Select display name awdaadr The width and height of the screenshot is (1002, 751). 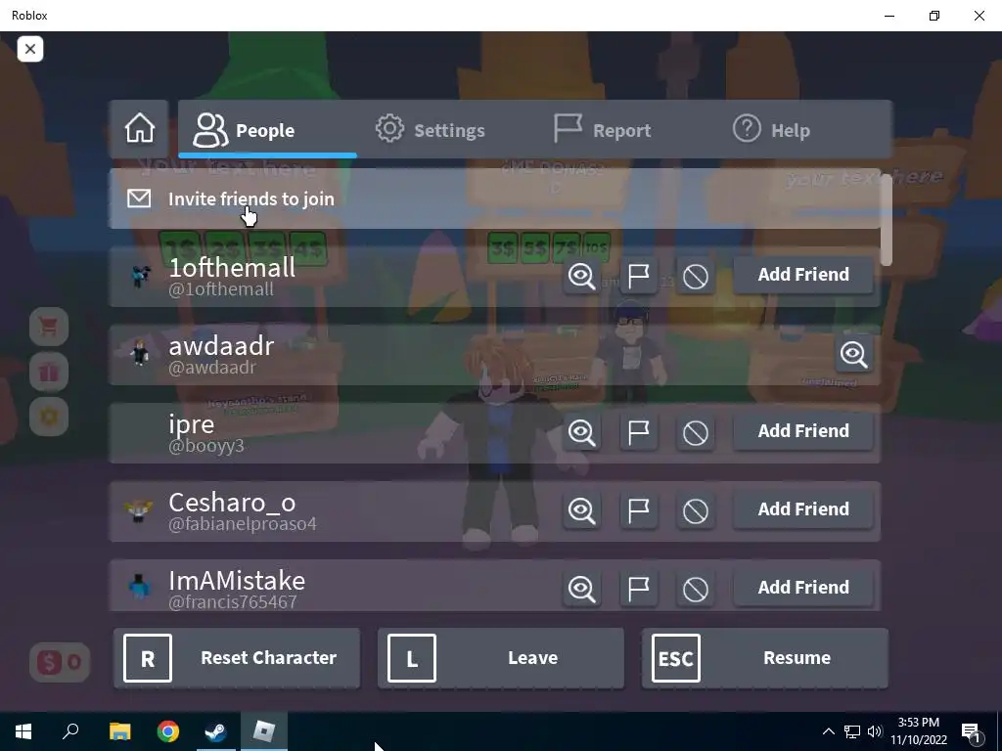pos(221,346)
